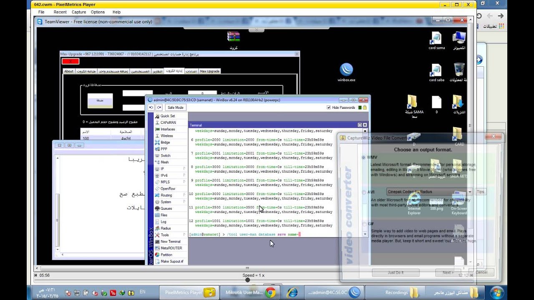This screenshot has height=300, width=534.
Task: Click the Just Do It button
Action: point(395,272)
